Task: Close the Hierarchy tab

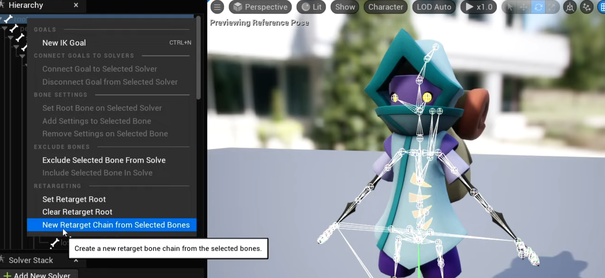Action: 76,5
